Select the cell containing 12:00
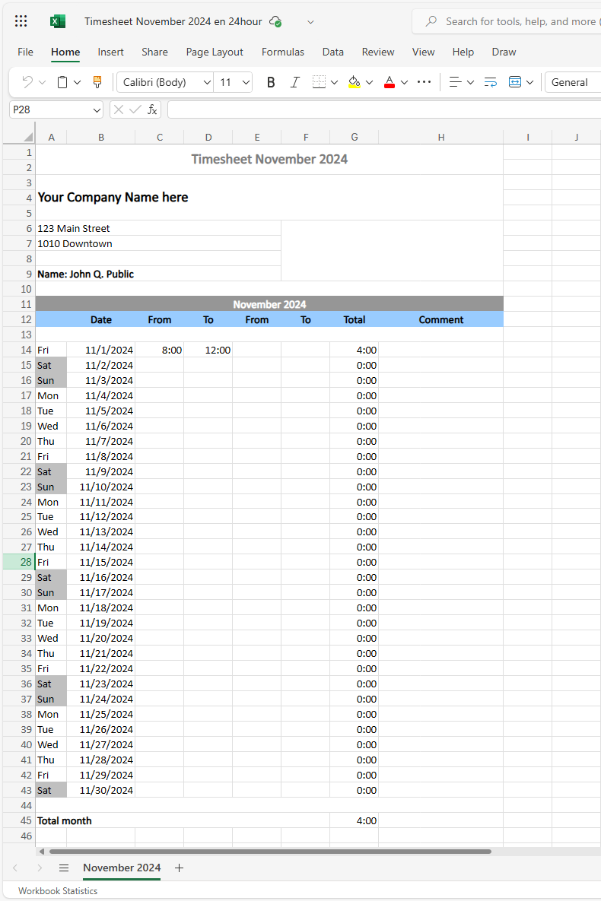This screenshot has height=901, width=601. point(208,350)
